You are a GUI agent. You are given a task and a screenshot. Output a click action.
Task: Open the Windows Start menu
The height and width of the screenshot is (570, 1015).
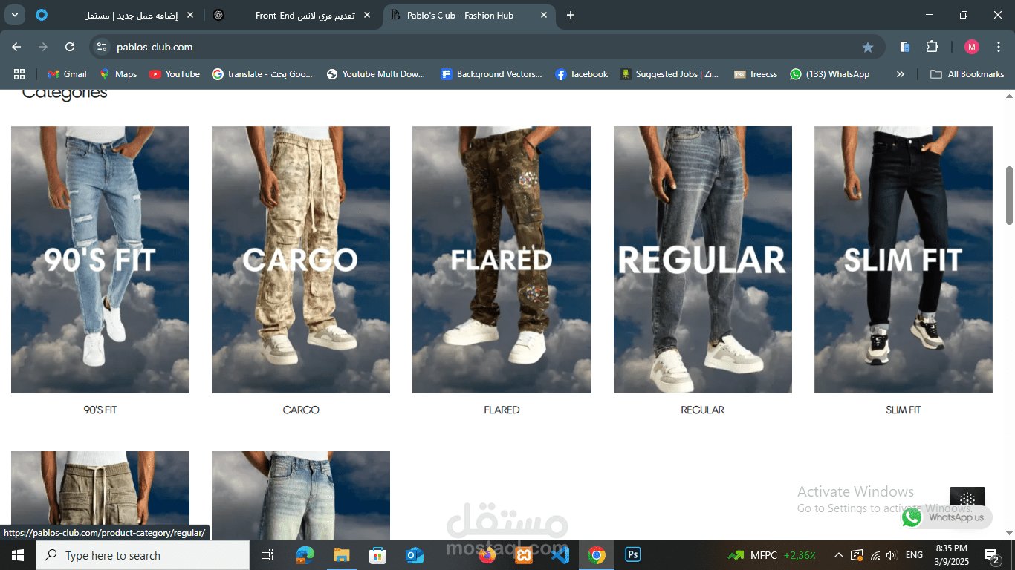click(17, 555)
